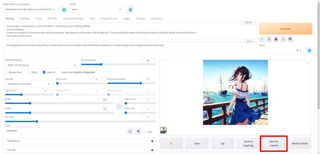Open the Sampling method dropdown

coord(42,65)
